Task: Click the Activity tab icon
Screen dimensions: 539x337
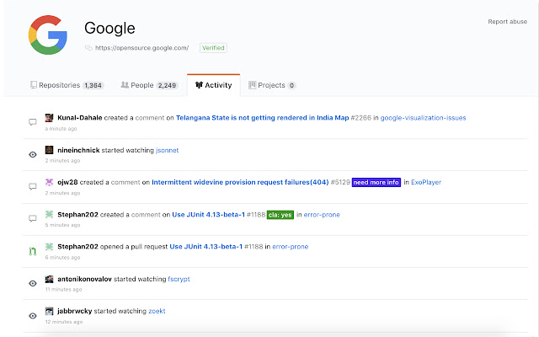Action: point(199,85)
